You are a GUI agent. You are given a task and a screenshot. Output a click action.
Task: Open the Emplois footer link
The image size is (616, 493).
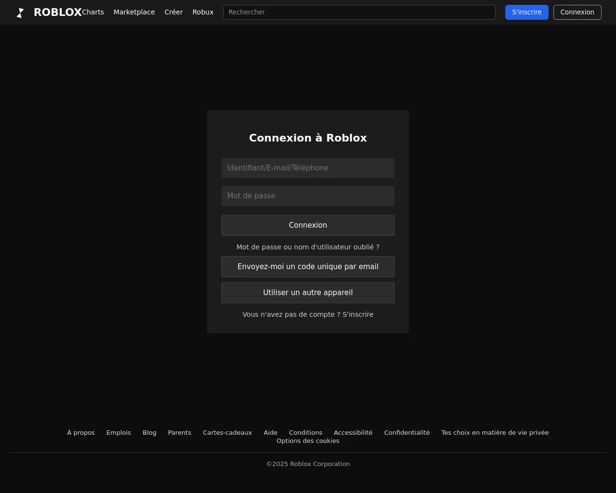coord(118,433)
